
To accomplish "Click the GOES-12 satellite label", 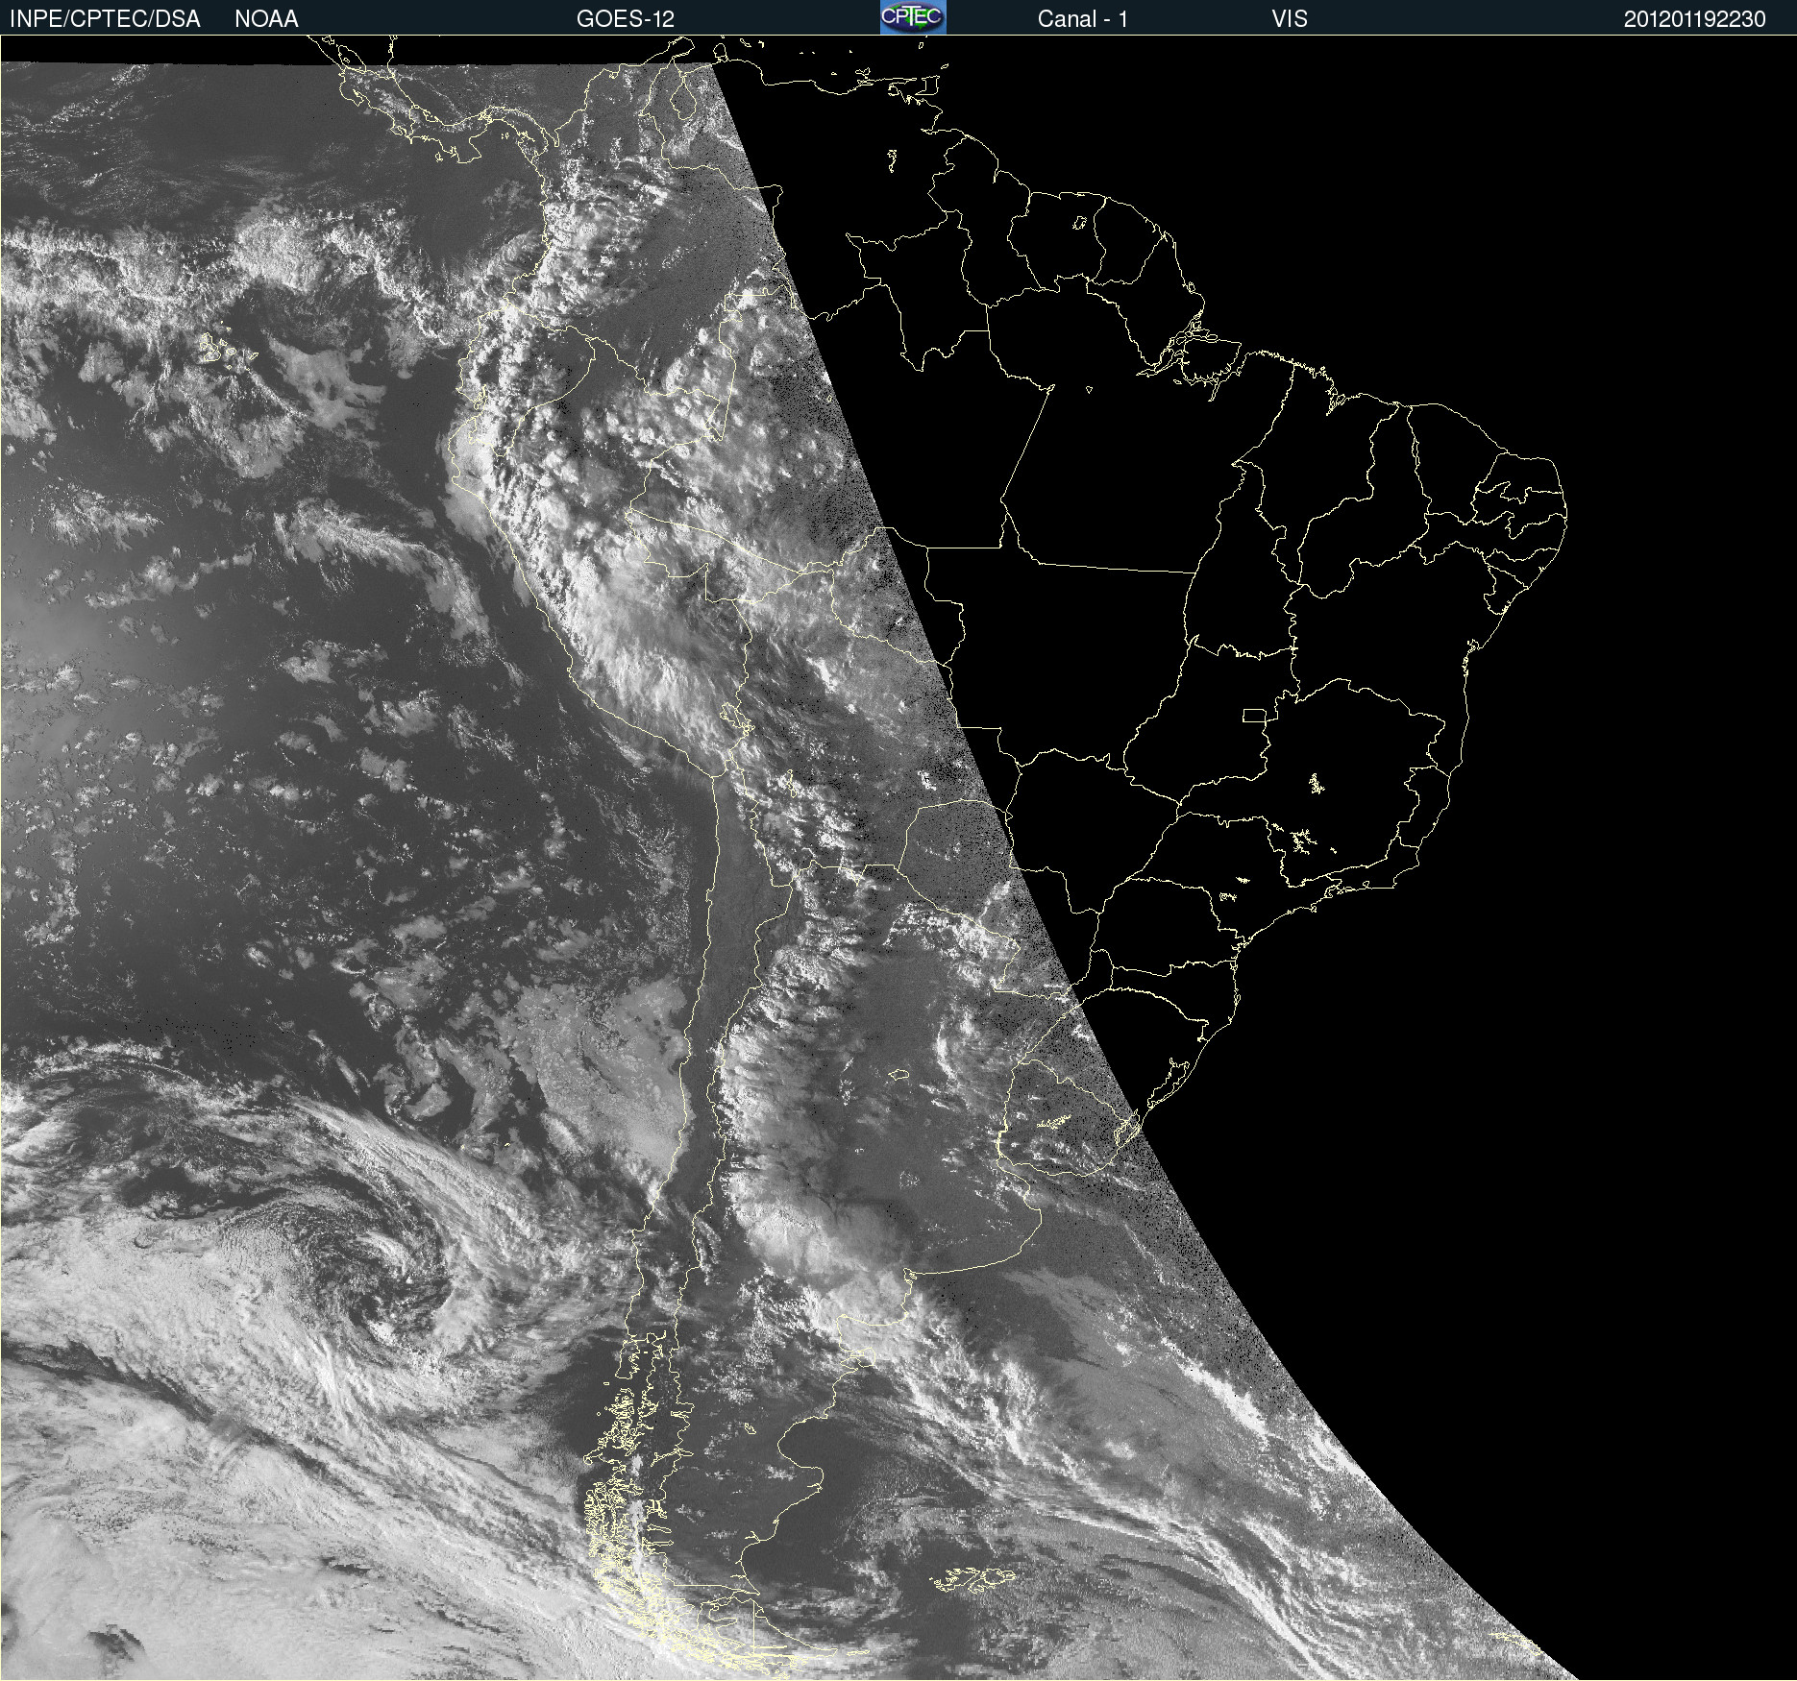I will coord(626,19).
